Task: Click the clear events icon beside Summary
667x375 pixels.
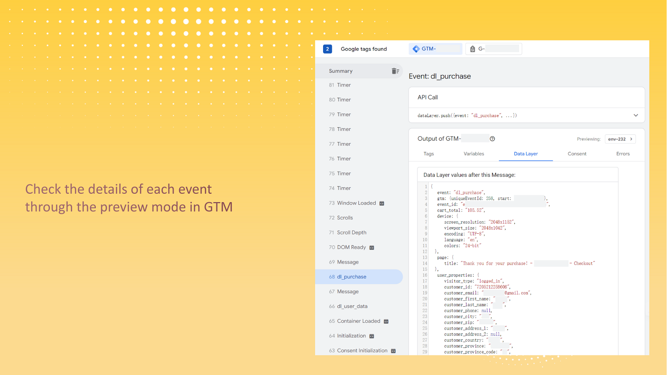Action: click(395, 71)
